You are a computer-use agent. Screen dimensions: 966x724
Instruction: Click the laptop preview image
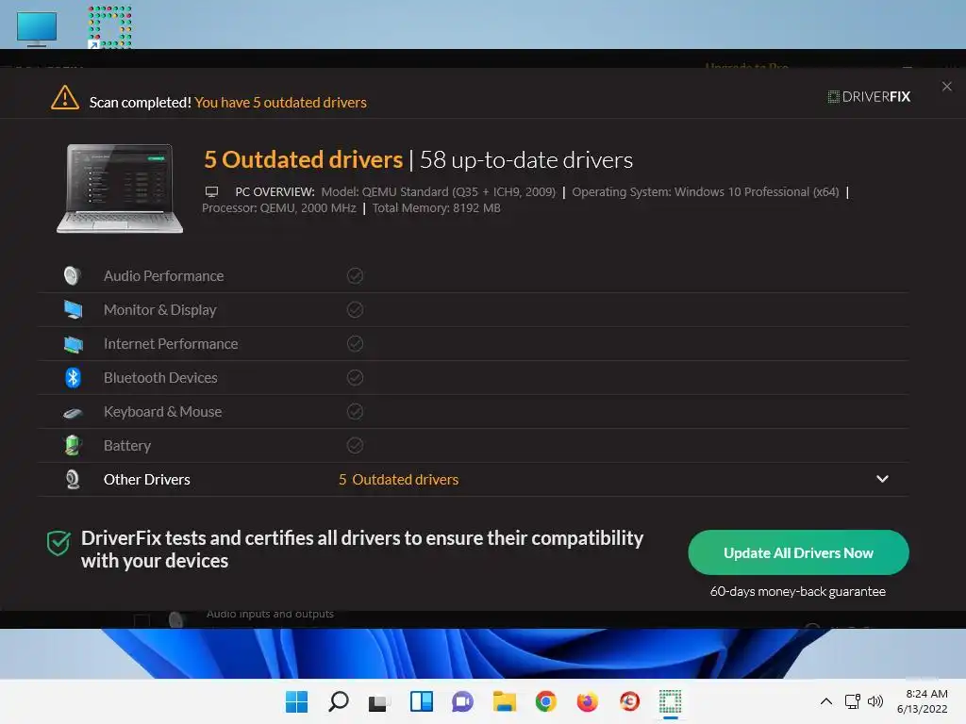pyautogui.click(x=120, y=189)
